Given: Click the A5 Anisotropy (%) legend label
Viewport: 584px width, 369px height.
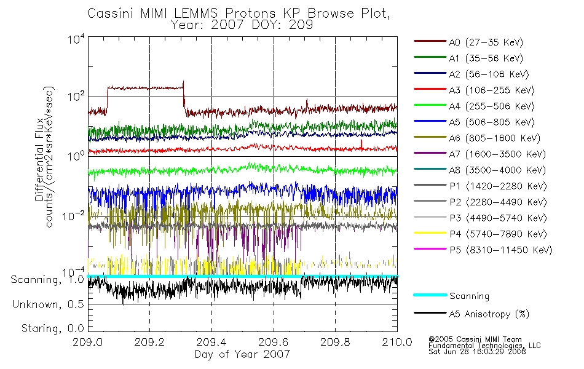Looking at the screenshot, I should pyautogui.click(x=489, y=314).
